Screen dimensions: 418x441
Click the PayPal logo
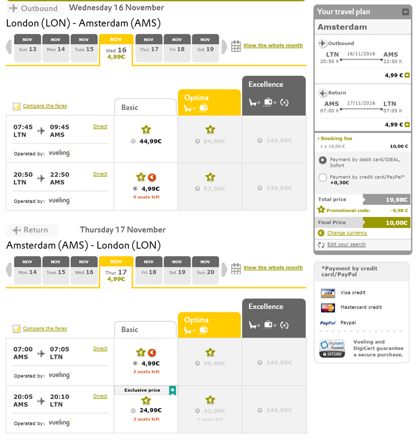click(x=328, y=323)
